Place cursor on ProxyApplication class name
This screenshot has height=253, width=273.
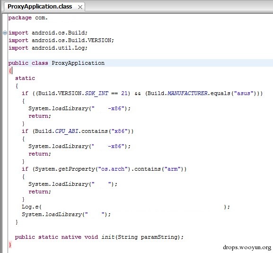tap(78, 63)
